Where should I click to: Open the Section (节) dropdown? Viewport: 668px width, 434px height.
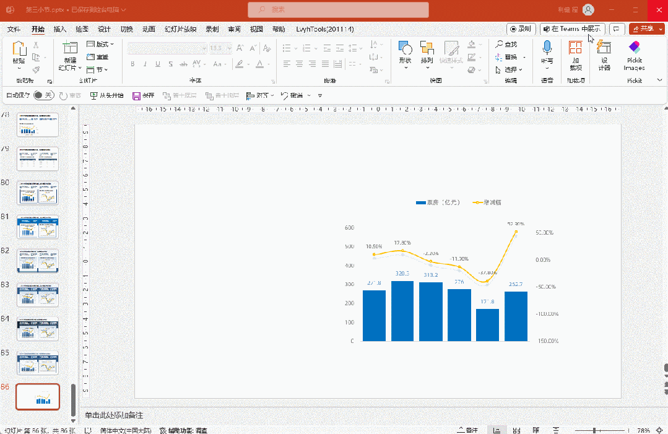pos(98,70)
